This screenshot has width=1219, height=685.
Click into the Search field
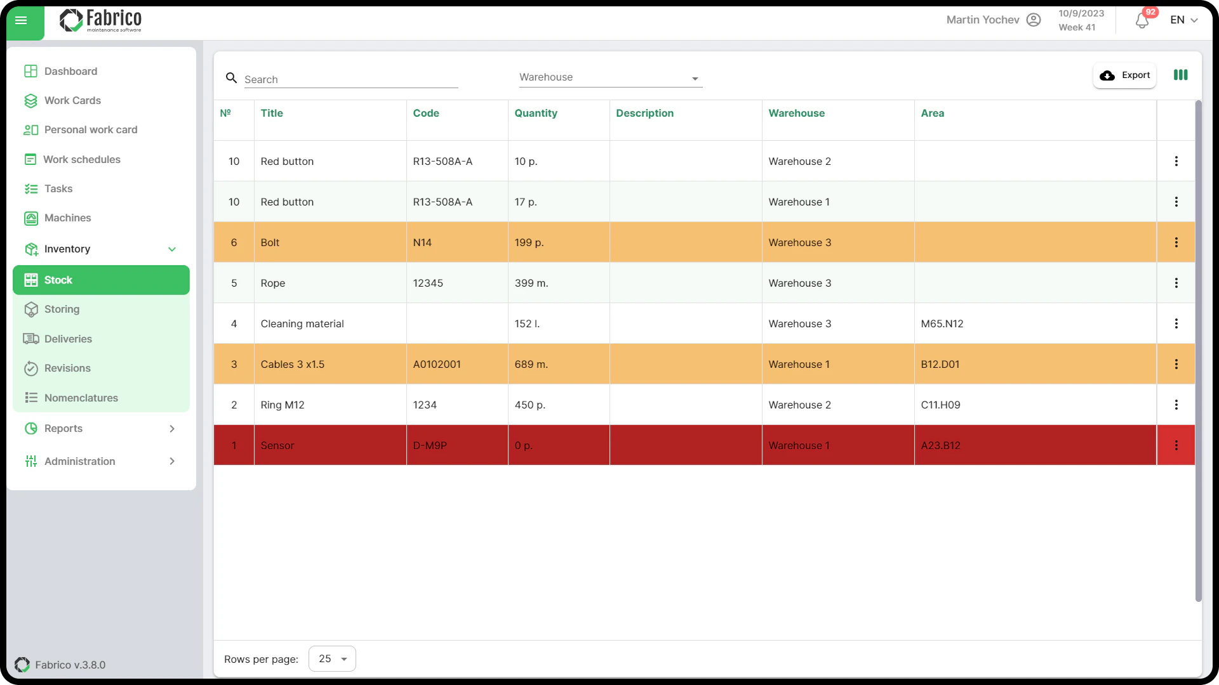350,79
